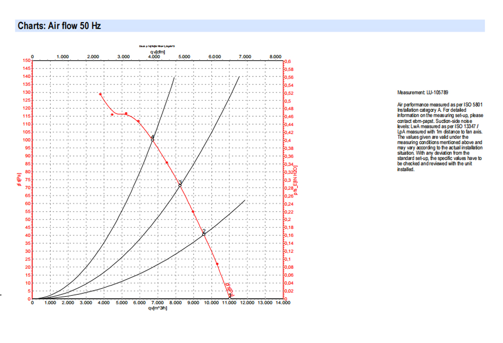
Task: Click the '150' label on the Pa axis
Action: point(27,60)
